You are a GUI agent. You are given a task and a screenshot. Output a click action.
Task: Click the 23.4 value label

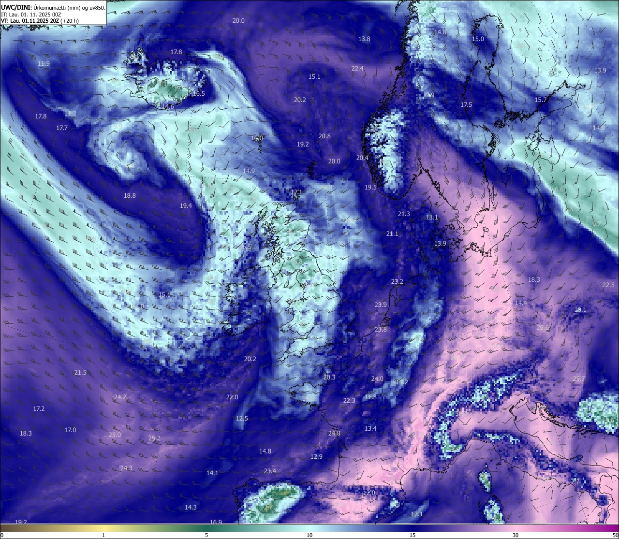point(270,471)
